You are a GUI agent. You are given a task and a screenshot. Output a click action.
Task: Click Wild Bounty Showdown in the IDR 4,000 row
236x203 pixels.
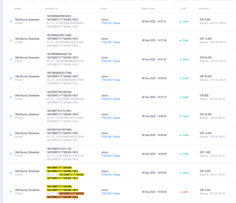click(27, 19)
